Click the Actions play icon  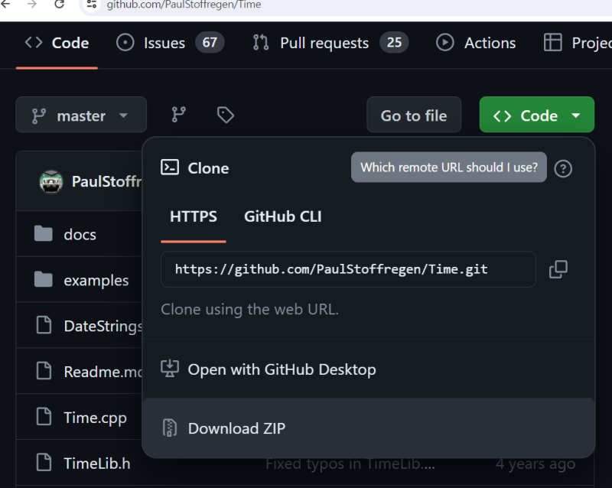(x=444, y=43)
